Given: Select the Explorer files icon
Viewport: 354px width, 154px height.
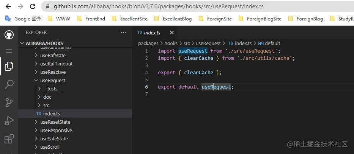Looking at the screenshot, I should pos(9,66).
